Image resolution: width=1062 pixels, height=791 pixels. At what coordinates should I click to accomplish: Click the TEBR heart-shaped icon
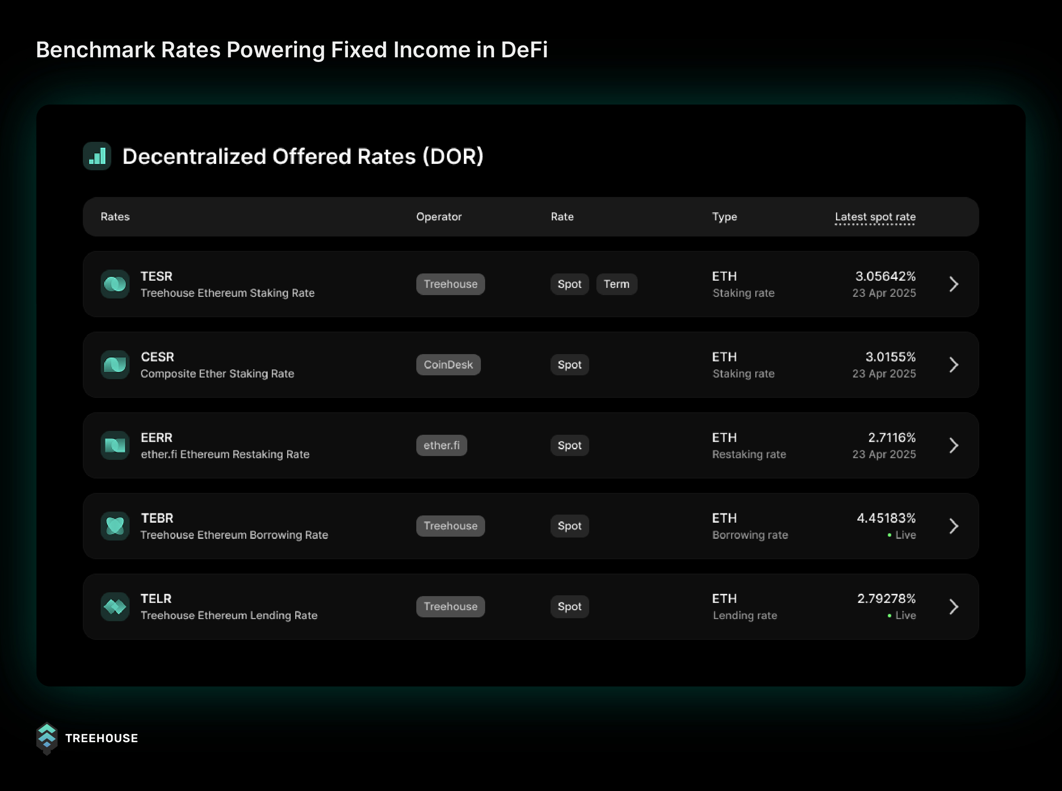coord(115,526)
